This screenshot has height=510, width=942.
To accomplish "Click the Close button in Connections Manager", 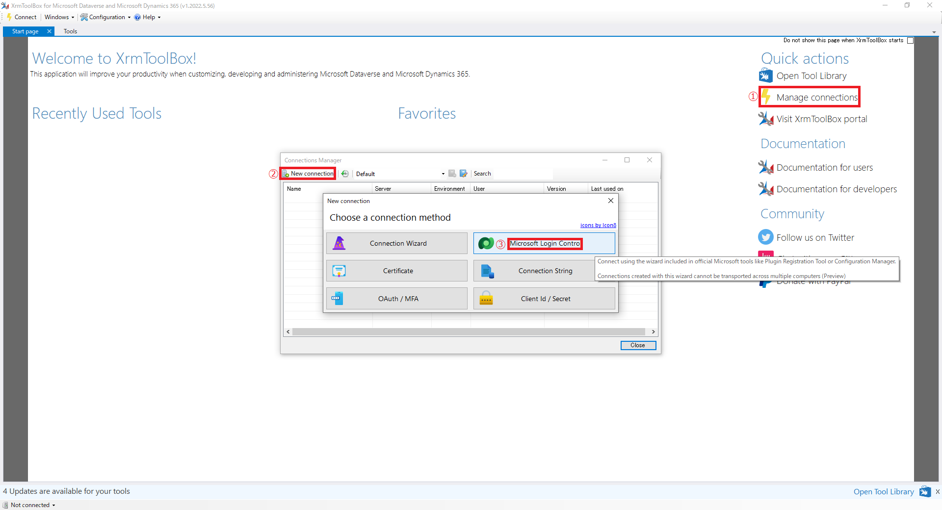I will point(638,345).
